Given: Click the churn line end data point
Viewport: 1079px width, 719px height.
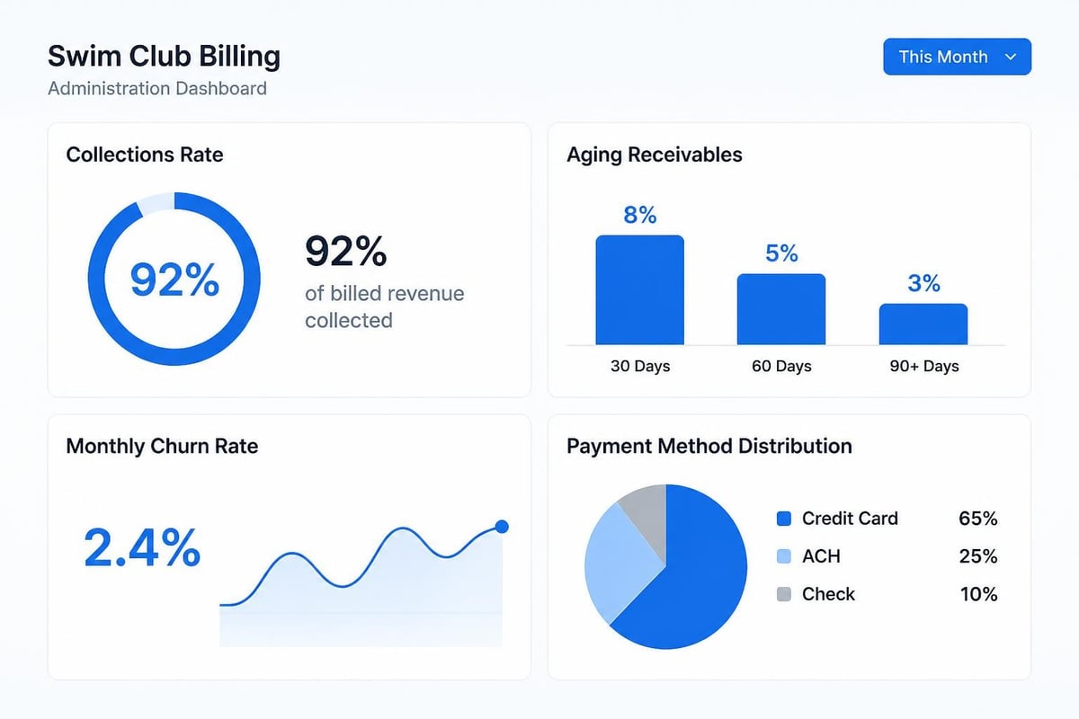Looking at the screenshot, I should 502,526.
